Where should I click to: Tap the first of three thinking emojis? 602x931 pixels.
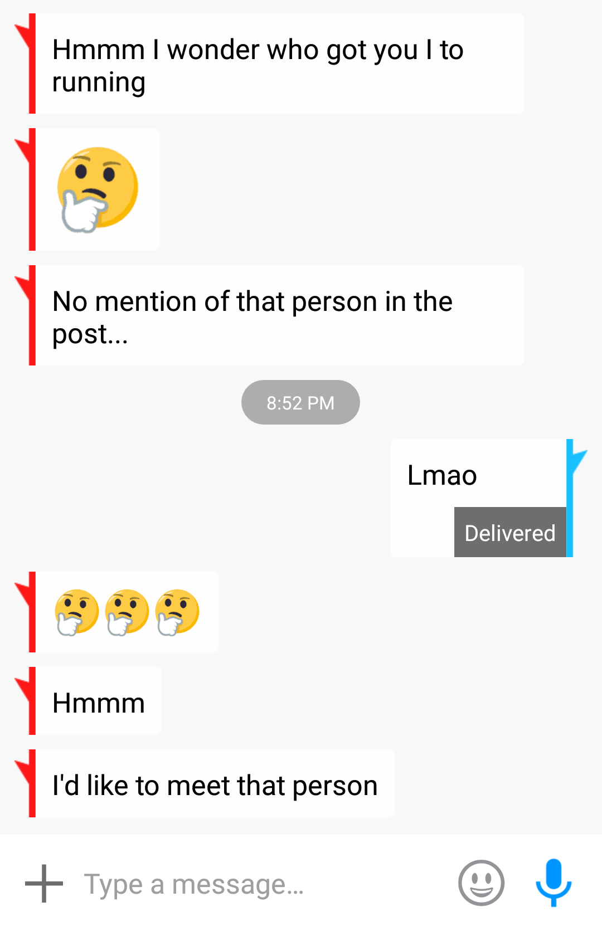click(77, 612)
